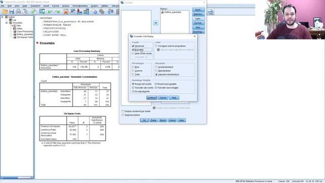Click the grey overlapping circles toolbar icon
The height and width of the screenshot is (183, 325).
[x=102, y=12]
